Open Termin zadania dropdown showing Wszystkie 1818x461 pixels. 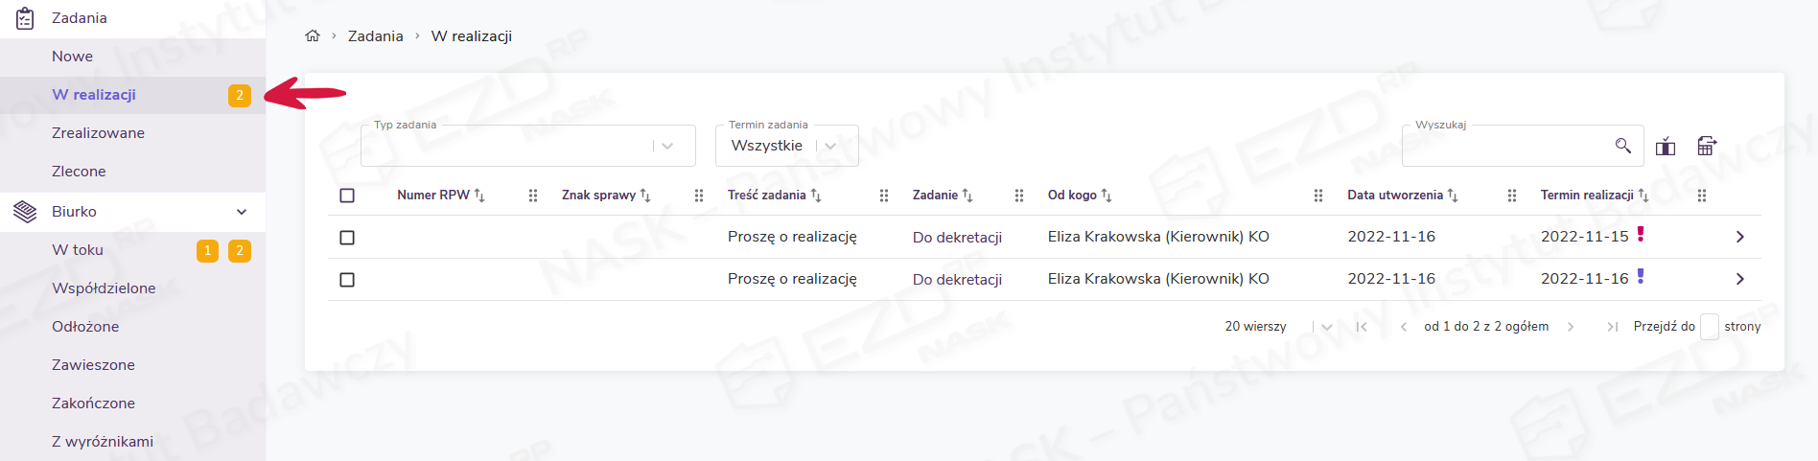coord(830,146)
